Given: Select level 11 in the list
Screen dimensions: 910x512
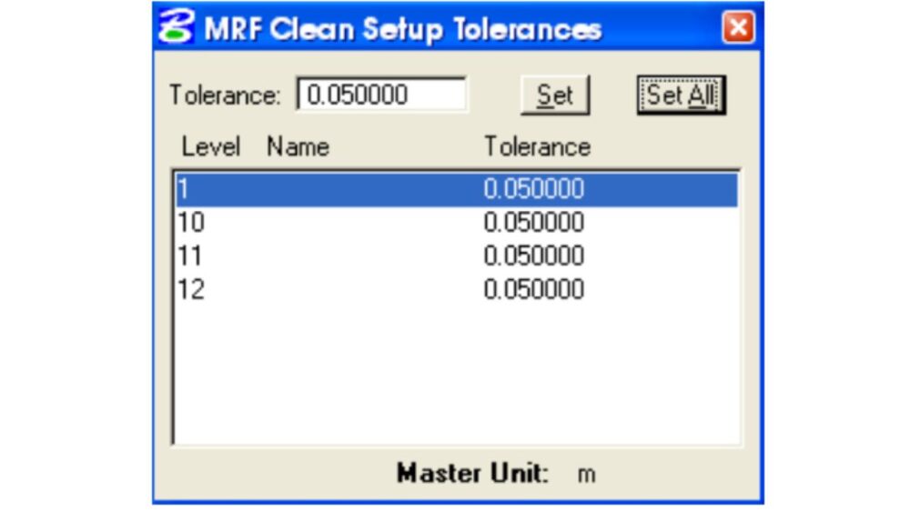Looking at the screenshot, I should point(190,256).
